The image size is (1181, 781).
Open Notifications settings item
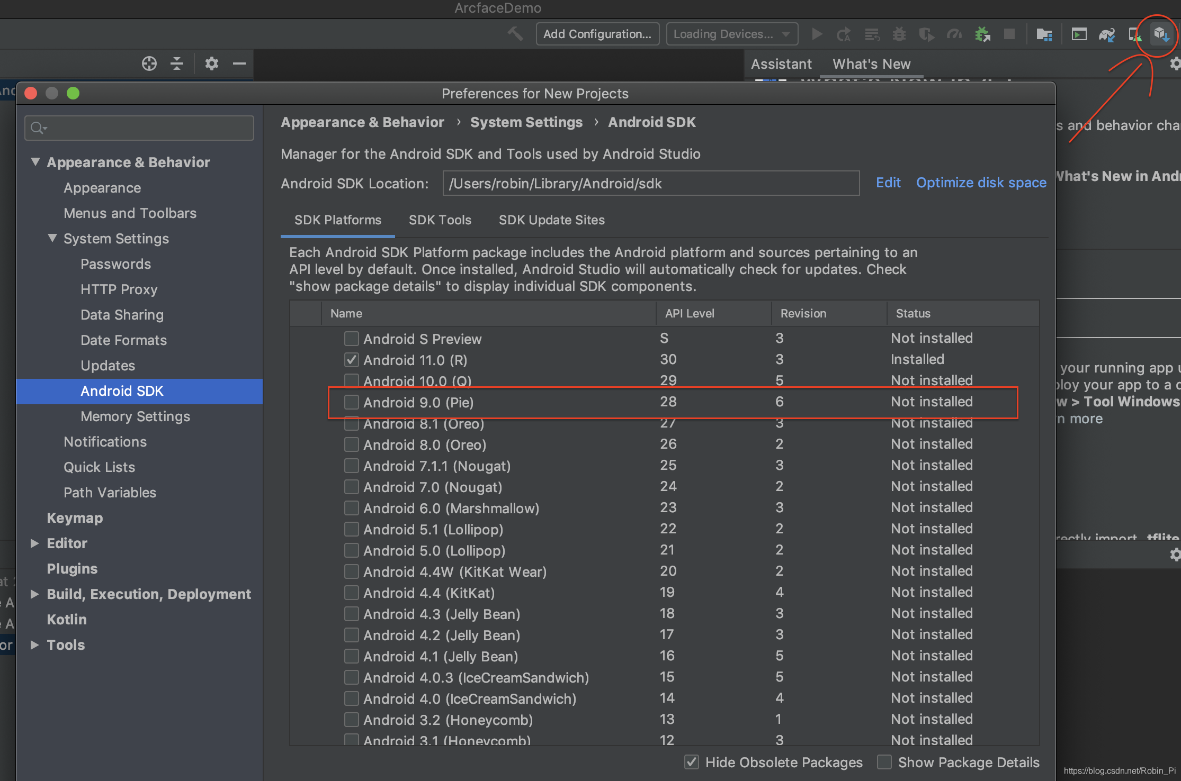click(105, 442)
